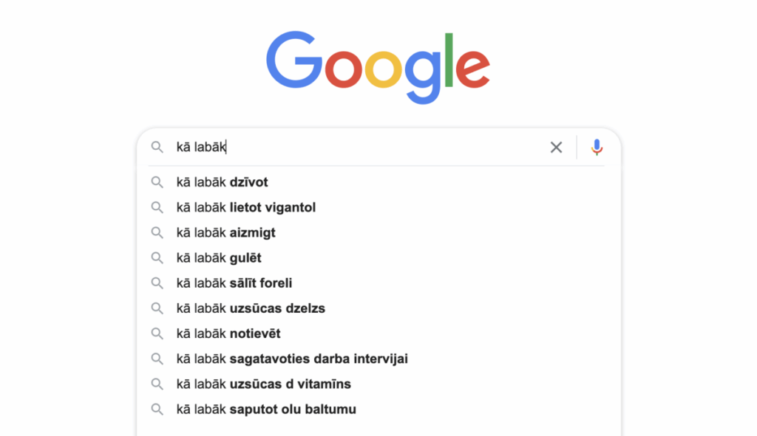Click the search icon next to 'kā labāk notievēt'
Viewport: 757px width, 436px height.
click(x=157, y=333)
